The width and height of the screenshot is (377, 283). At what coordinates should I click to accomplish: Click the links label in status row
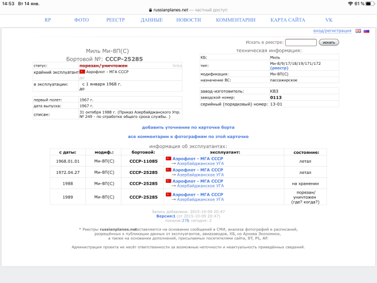click(x=177, y=65)
